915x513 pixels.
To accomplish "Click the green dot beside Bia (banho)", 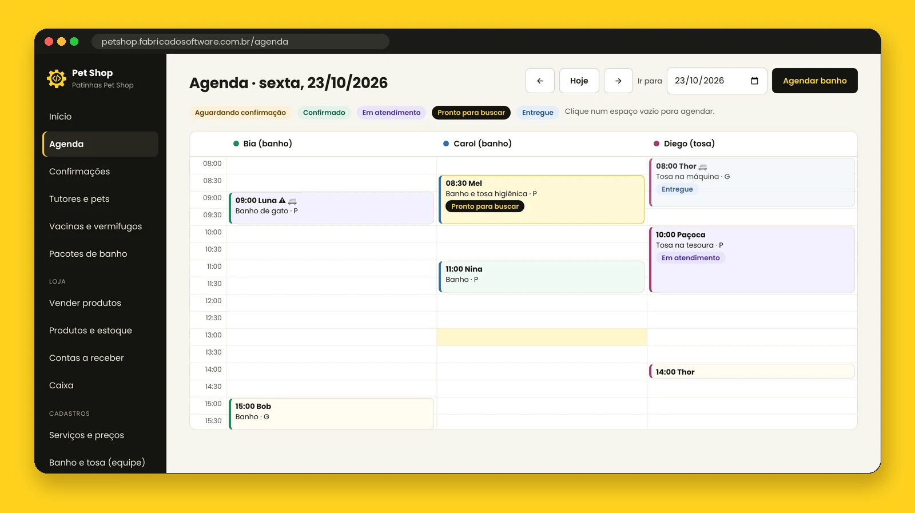I will point(236,144).
